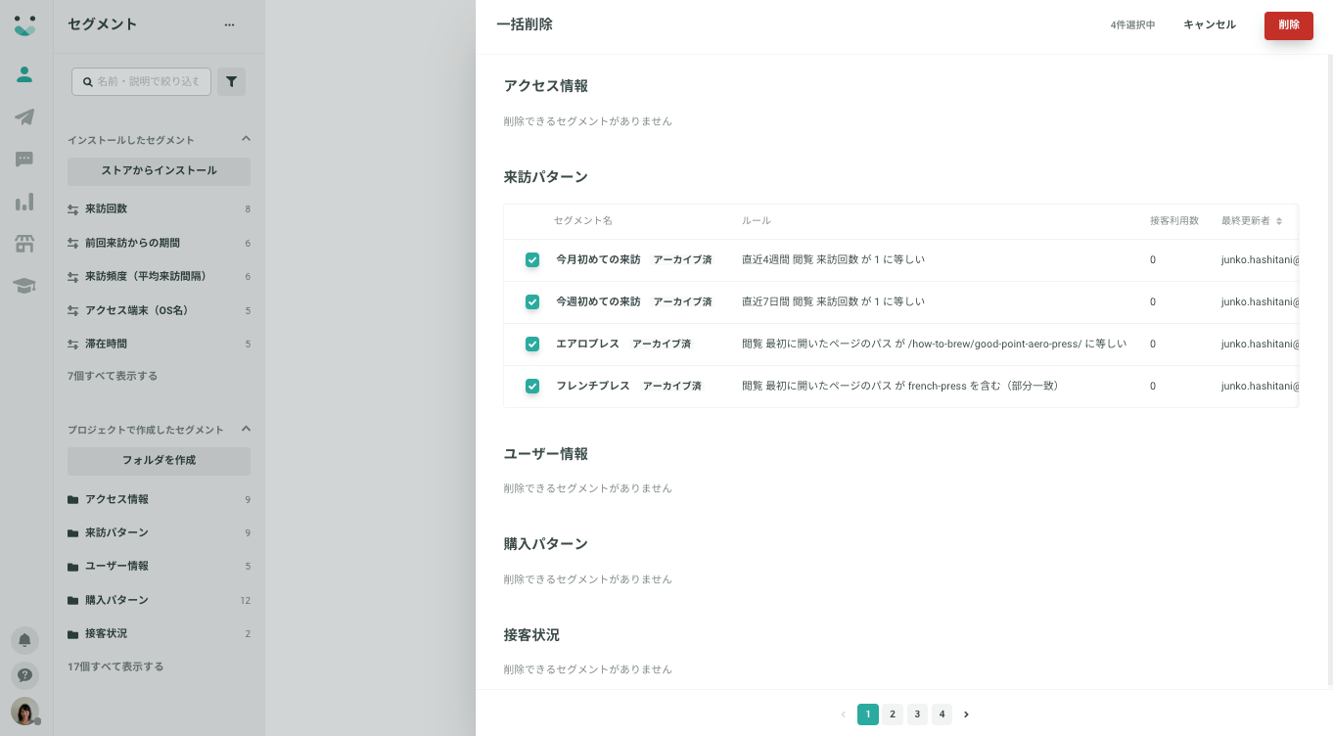Click the filter funnel icon
1333x736 pixels.
tap(231, 82)
